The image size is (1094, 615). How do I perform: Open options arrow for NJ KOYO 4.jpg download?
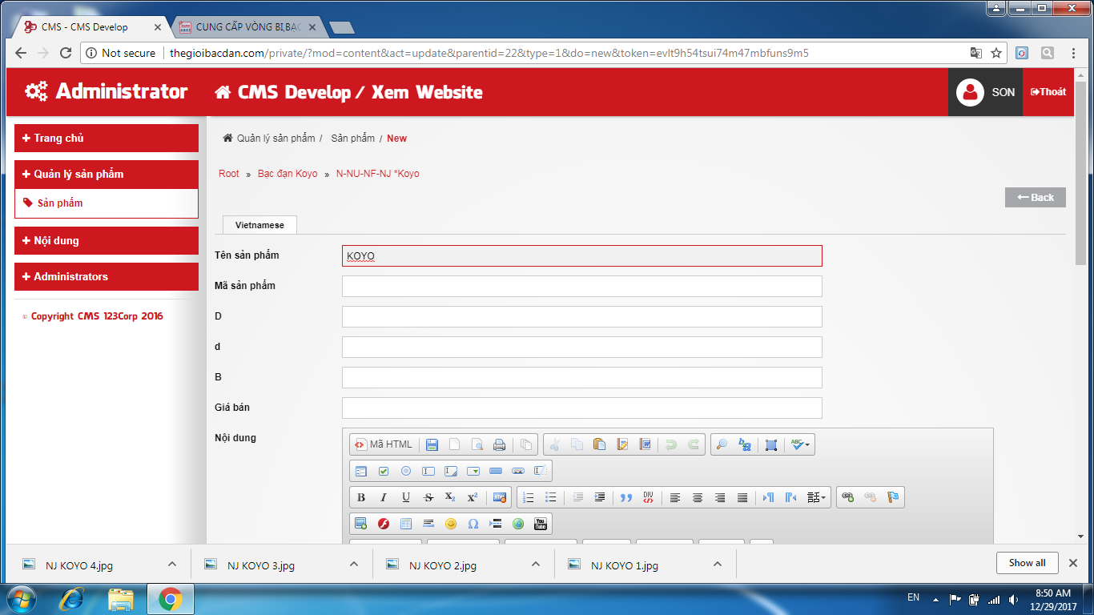(x=171, y=565)
